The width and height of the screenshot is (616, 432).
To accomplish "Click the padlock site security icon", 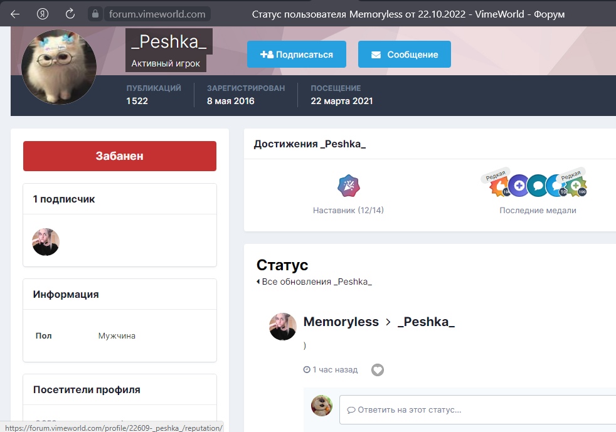I will click(x=95, y=14).
